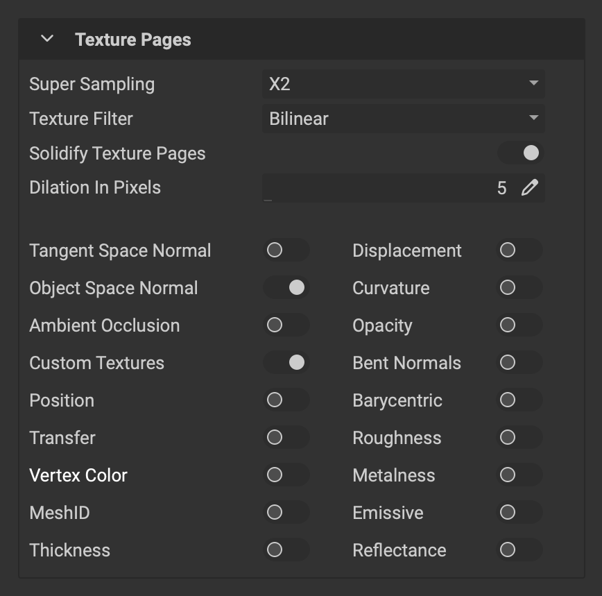The image size is (602, 596).
Task: Enable the Displacement map
Action: tap(519, 250)
